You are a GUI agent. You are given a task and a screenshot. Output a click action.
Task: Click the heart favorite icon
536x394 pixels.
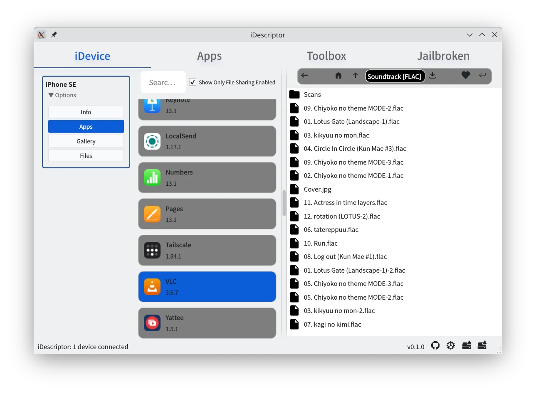tap(466, 75)
